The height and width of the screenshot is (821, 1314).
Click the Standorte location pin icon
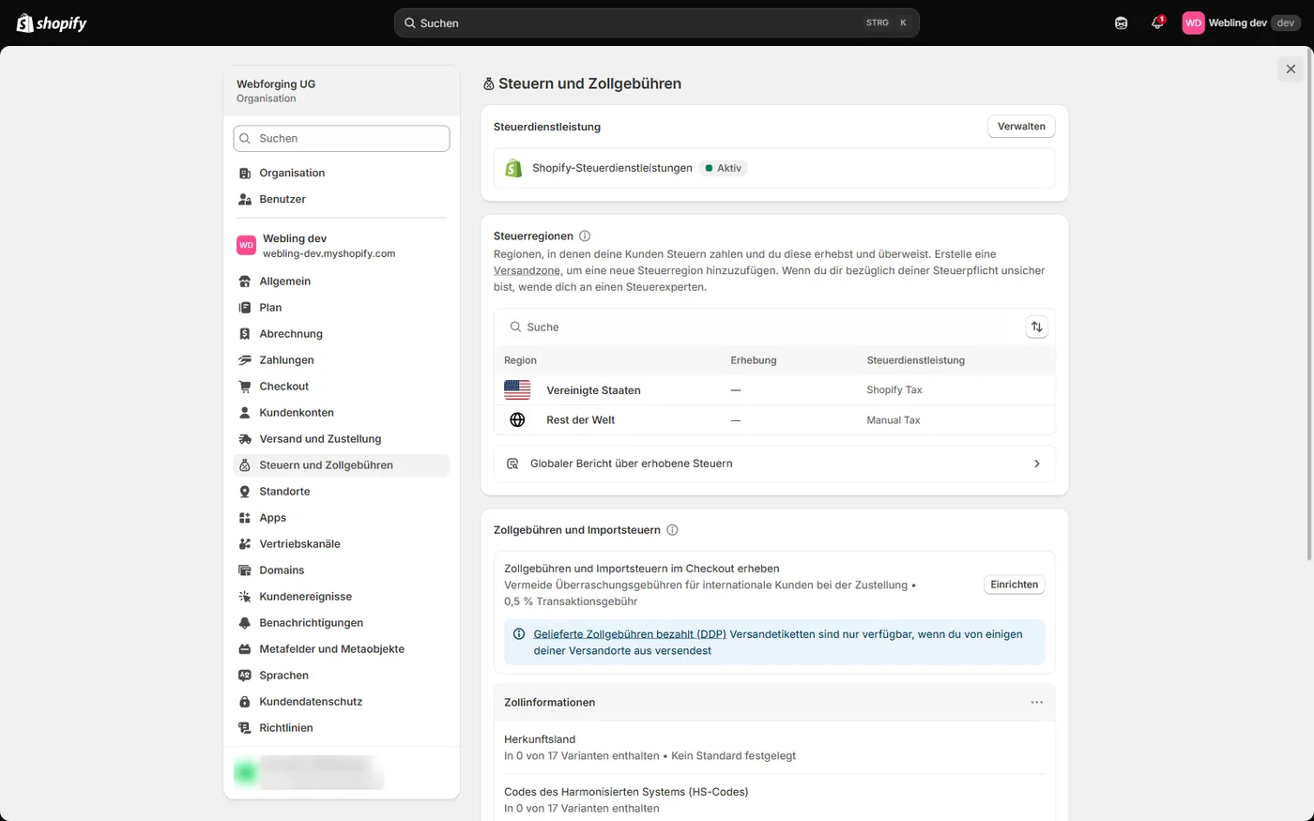245,492
